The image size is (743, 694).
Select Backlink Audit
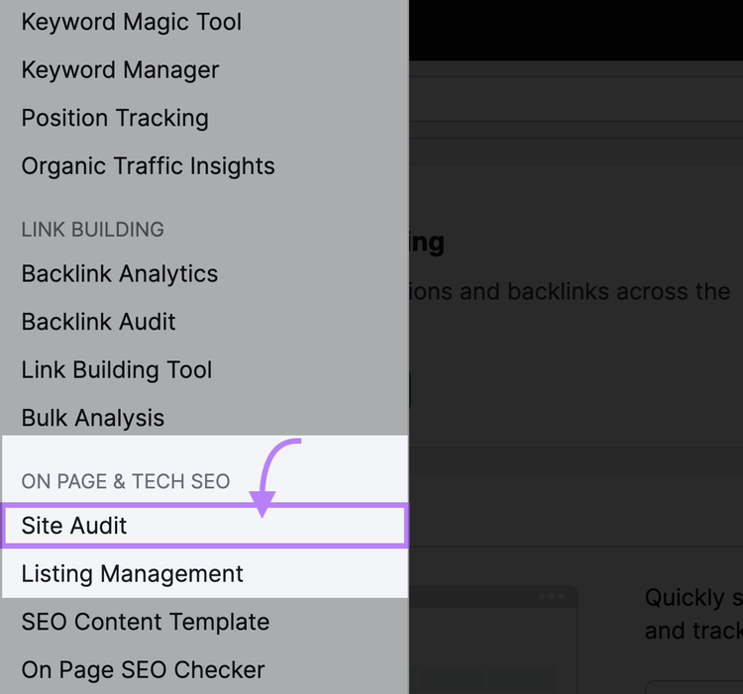[98, 322]
